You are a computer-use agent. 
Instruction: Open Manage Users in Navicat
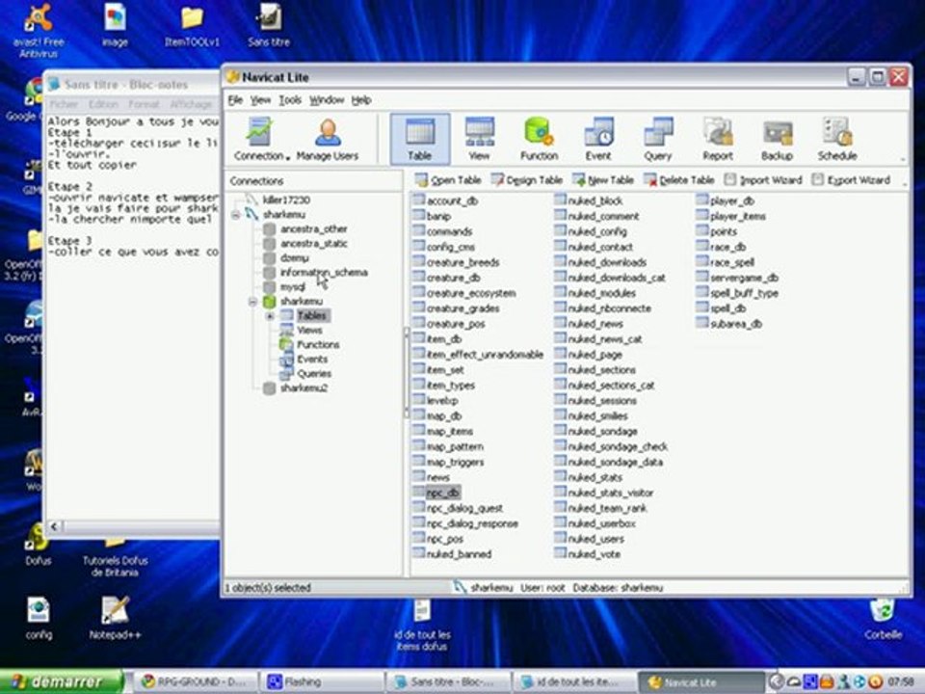(x=328, y=139)
